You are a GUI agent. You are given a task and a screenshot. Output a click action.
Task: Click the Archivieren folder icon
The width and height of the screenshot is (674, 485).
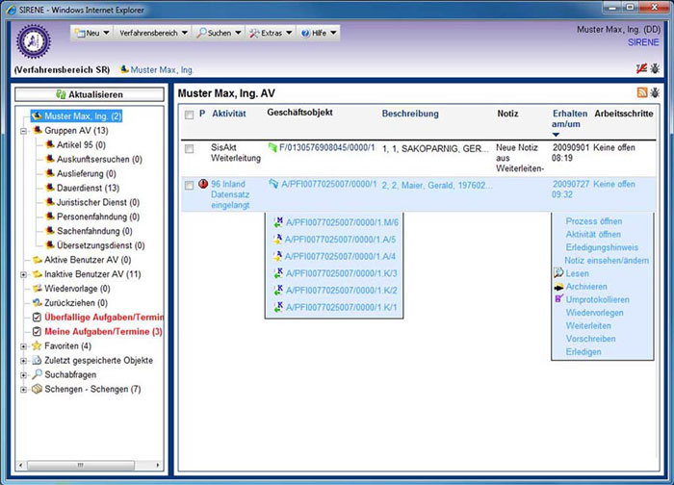coord(558,287)
